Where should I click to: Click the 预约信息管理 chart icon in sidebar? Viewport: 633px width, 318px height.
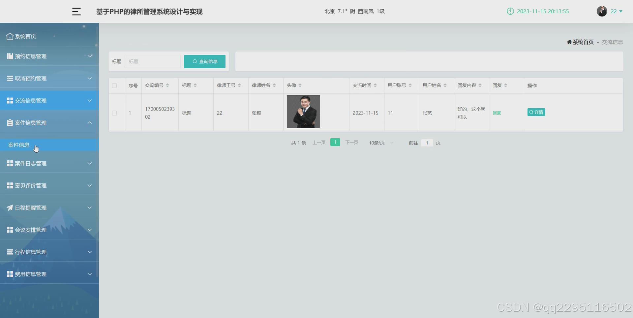click(9, 56)
